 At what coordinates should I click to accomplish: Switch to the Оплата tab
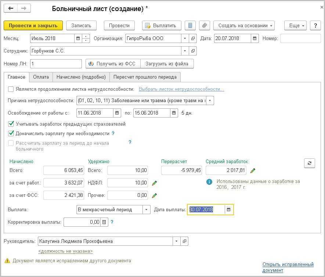41,77
